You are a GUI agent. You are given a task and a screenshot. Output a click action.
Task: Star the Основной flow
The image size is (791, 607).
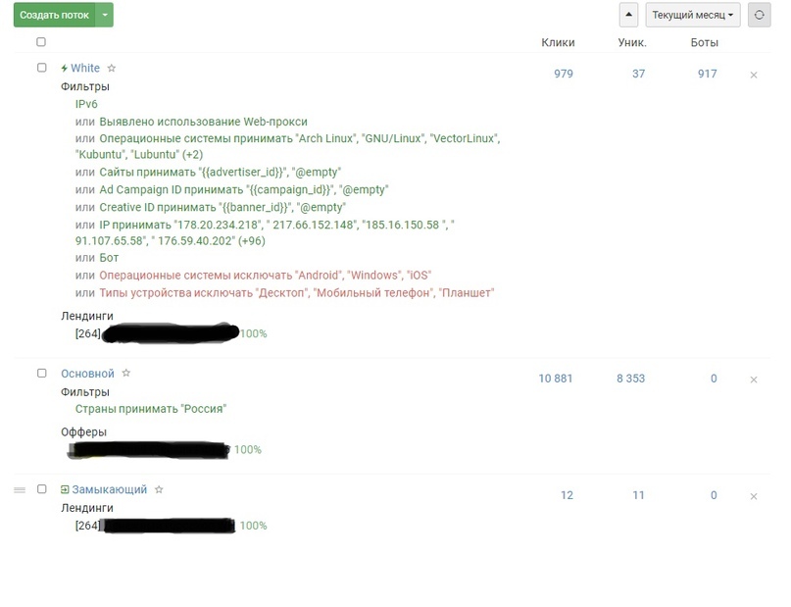126,373
